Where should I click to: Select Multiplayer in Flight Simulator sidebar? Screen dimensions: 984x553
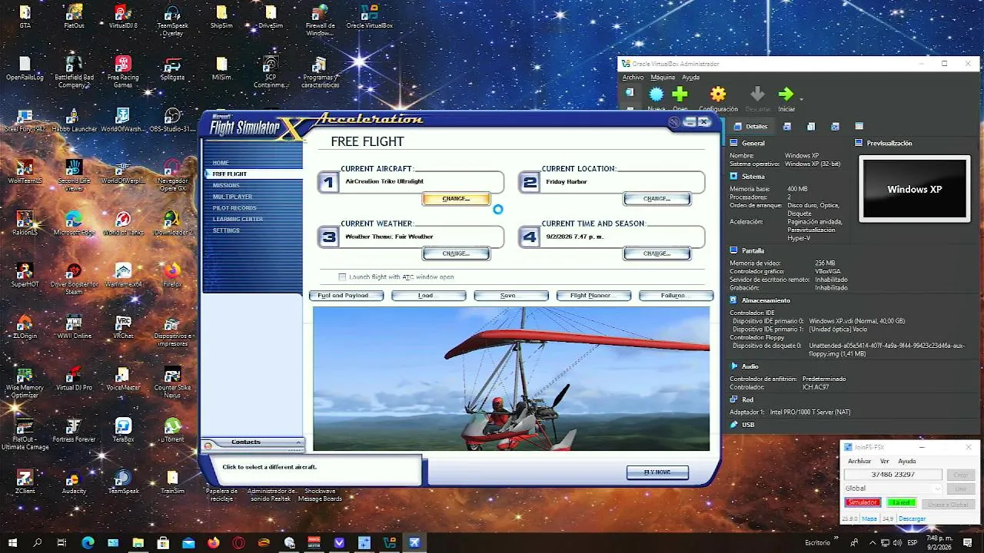233,197
